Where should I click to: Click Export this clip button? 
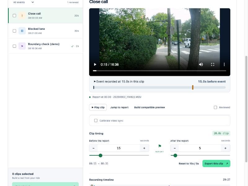[216, 164]
